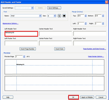109x100 pixels.
Task: Click the Cancel button
Action: coord(101,97)
